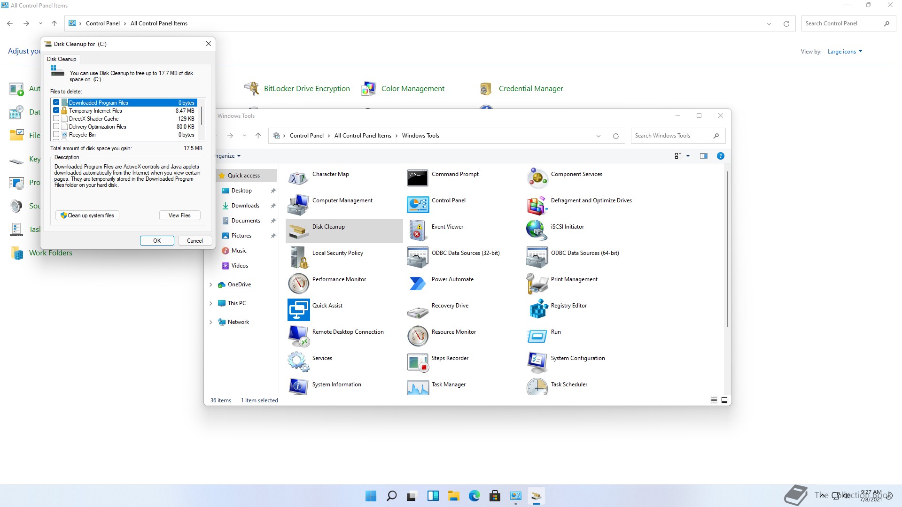Open Services icon
902x507 pixels.
point(298,362)
